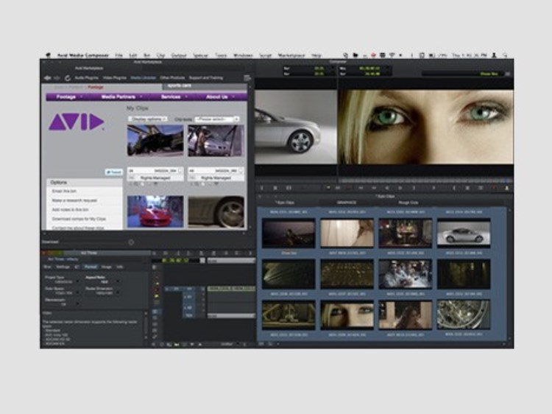Open Other Products in Marketplace

pyautogui.click(x=172, y=78)
